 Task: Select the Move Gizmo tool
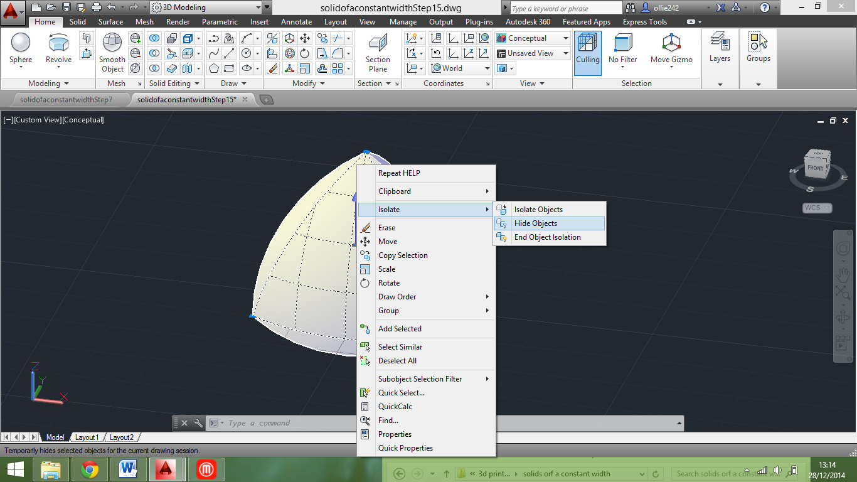[671, 48]
